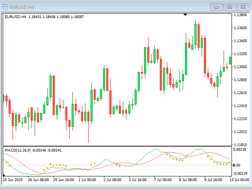
Task: Click the 1.13405 price scale label
Action: click(240, 41)
